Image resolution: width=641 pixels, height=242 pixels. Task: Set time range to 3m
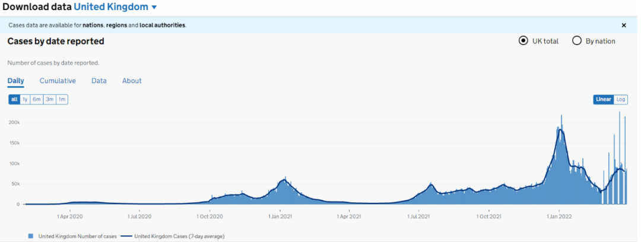point(50,100)
